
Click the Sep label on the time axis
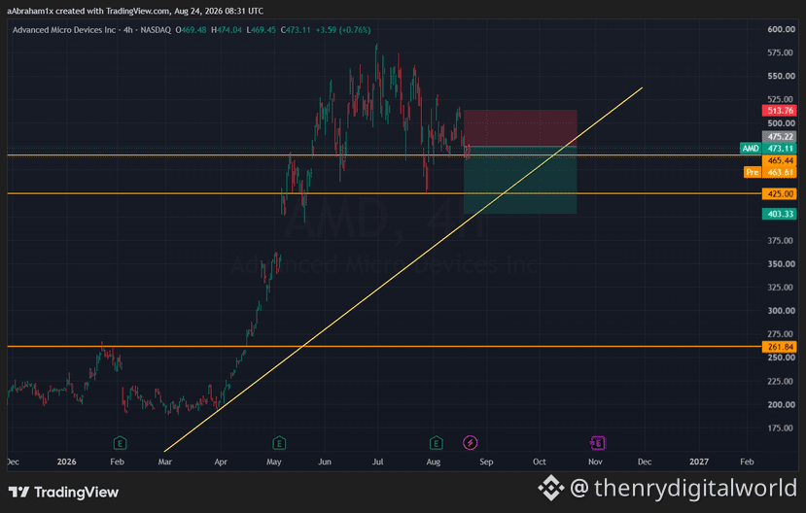pos(486,462)
